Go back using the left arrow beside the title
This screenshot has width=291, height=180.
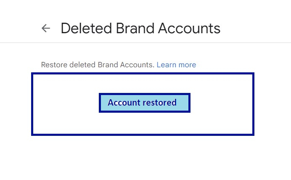click(x=46, y=28)
